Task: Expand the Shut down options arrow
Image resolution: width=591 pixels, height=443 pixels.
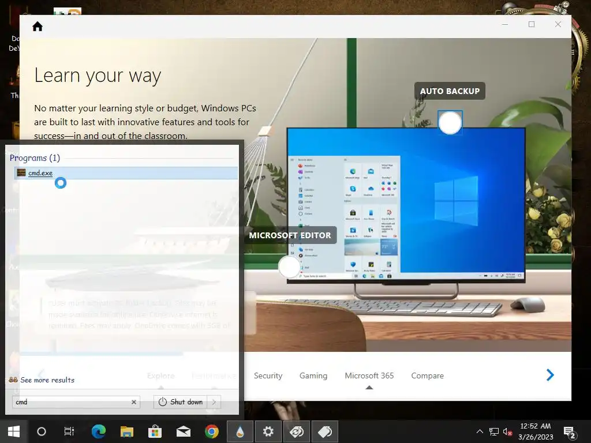Action: 214,402
